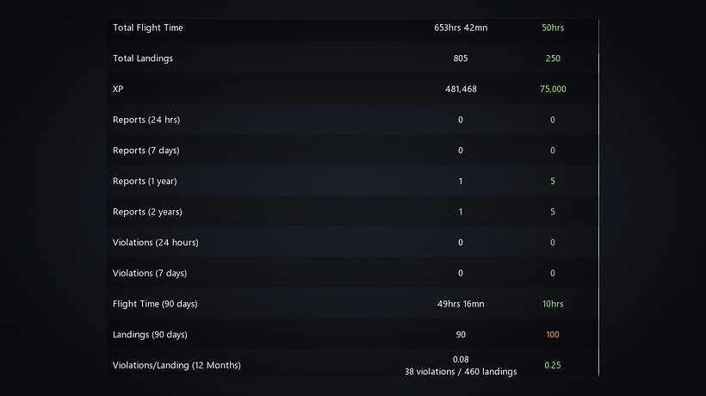The image size is (706, 396).
Task: Click the 653hrs 42mn flight time value
Action: 461,28
